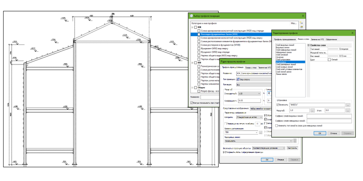Click the ellipsis button next to the Масштаб field
Image resolution: width=363 pixels, height=181 pixels.
[312, 110]
